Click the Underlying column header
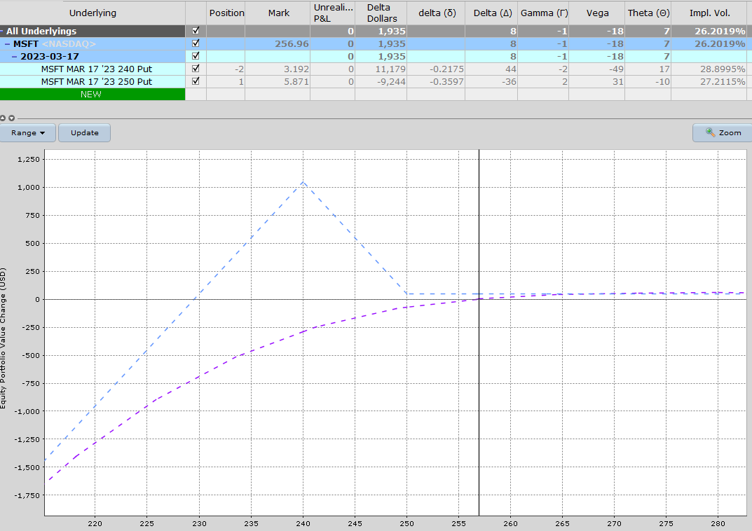This screenshot has width=752, height=531. pos(91,12)
